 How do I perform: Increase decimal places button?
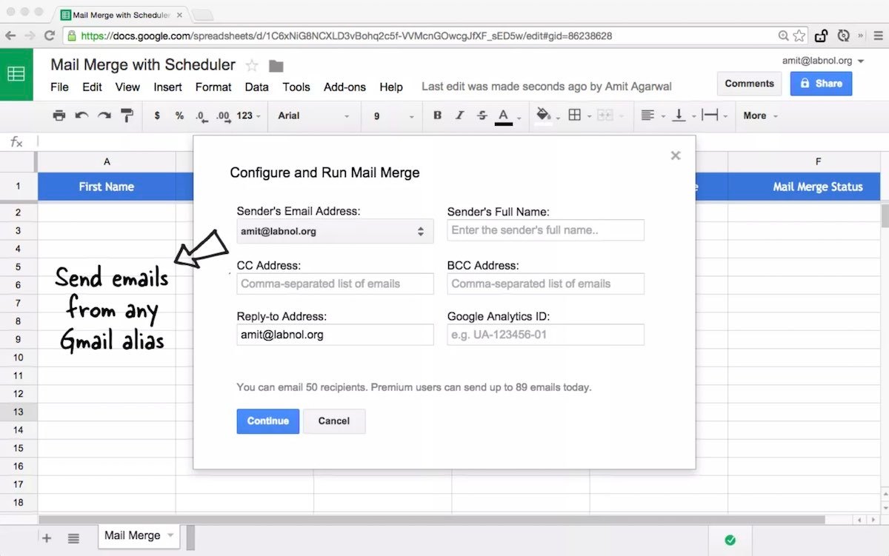tap(223, 115)
